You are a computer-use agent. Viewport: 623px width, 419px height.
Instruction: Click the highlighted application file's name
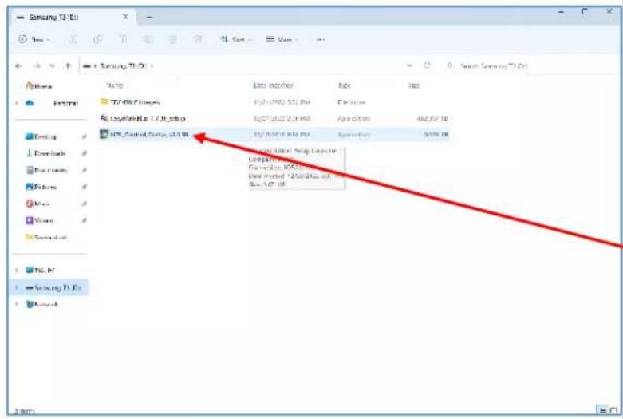point(149,135)
